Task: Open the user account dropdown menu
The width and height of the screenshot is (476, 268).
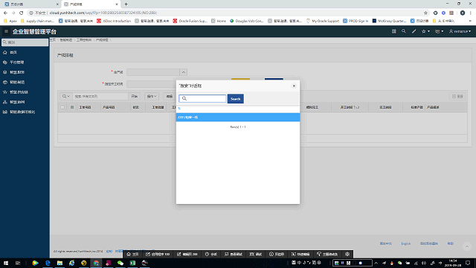Action: [460, 31]
